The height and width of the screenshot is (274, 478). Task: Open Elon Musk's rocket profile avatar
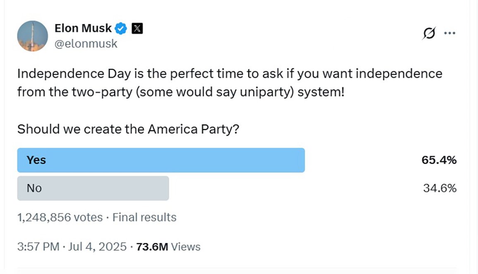pyautogui.click(x=33, y=36)
